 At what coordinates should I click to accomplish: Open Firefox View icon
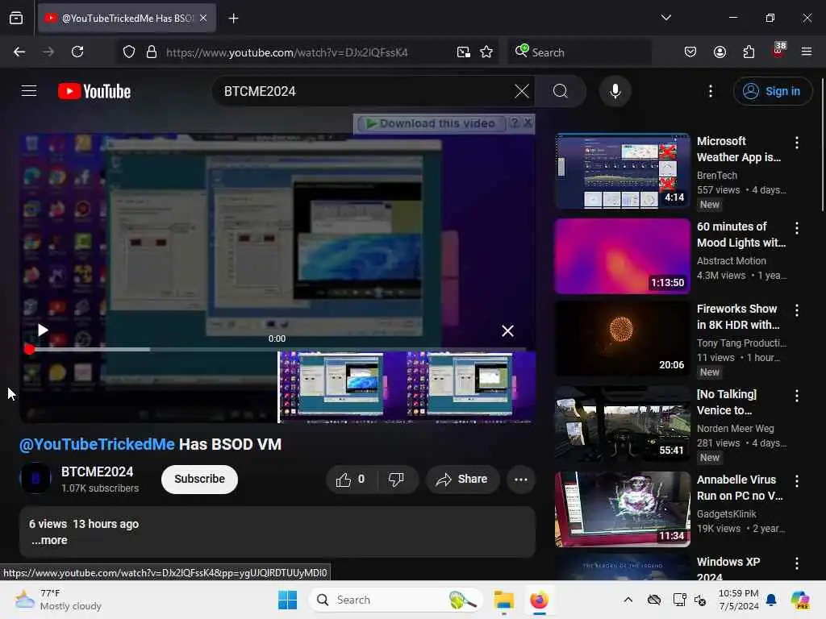coord(16,19)
